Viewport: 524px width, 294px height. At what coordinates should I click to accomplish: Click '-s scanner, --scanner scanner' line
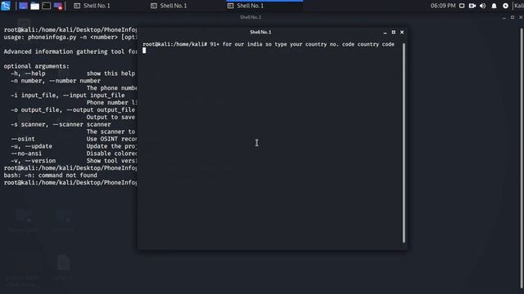point(61,124)
